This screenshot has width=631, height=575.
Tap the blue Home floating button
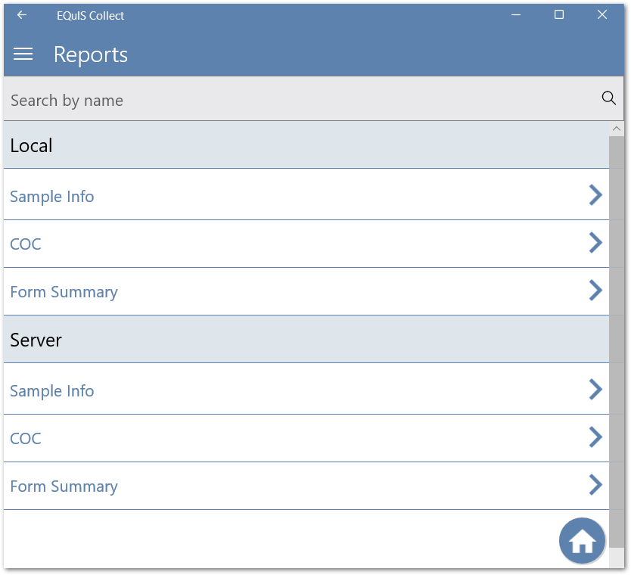(581, 540)
